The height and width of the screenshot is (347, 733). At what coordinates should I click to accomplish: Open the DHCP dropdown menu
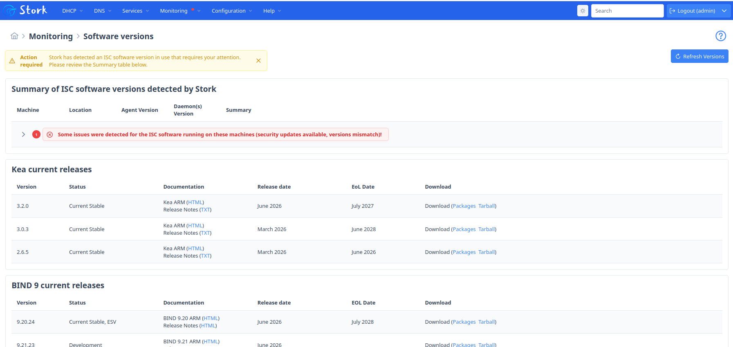pos(72,11)
